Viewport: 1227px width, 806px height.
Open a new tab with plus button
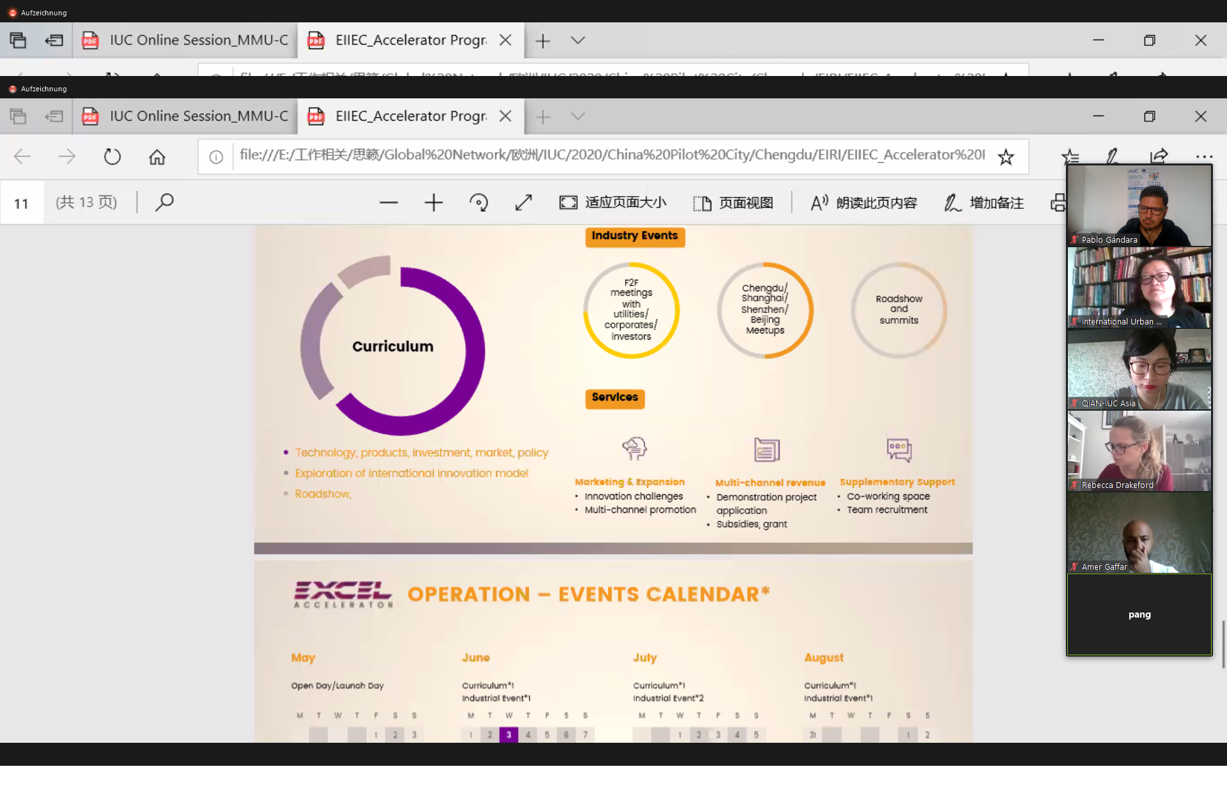[x=543, y=116]
